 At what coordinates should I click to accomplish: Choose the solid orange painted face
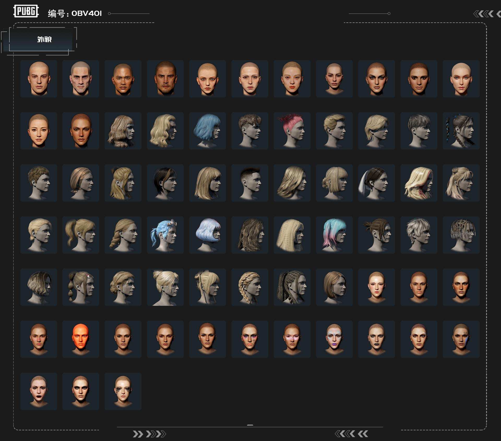[x=81, y=339]
